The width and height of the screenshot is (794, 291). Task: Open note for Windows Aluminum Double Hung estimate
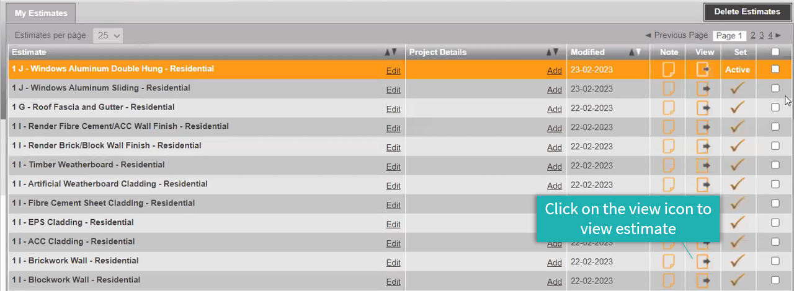[x=669, y=69]
